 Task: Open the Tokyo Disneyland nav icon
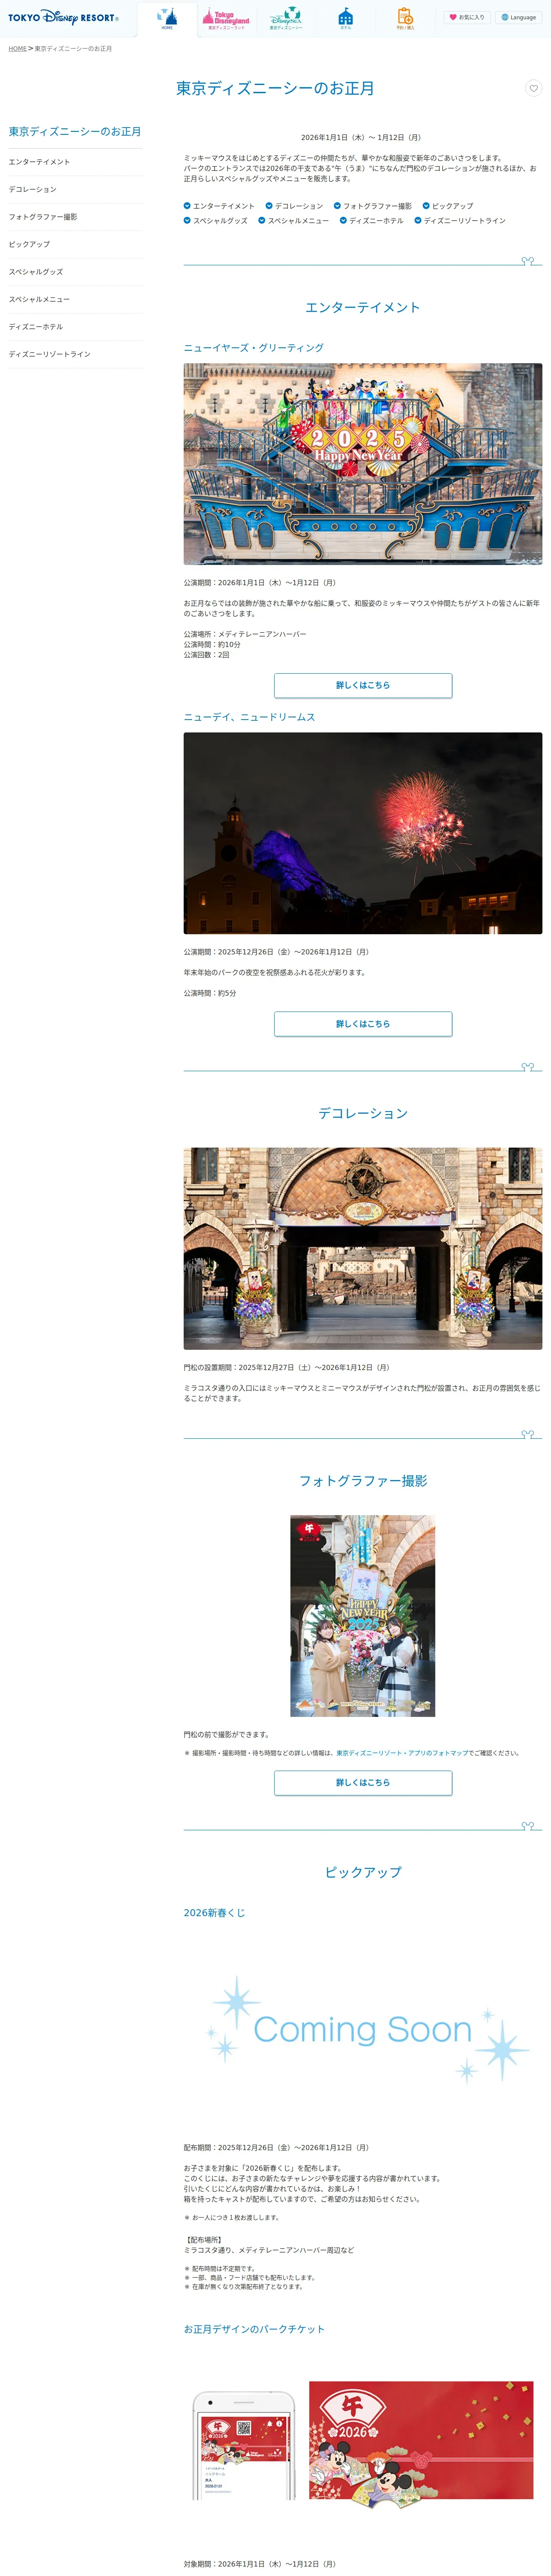[226, 19]
